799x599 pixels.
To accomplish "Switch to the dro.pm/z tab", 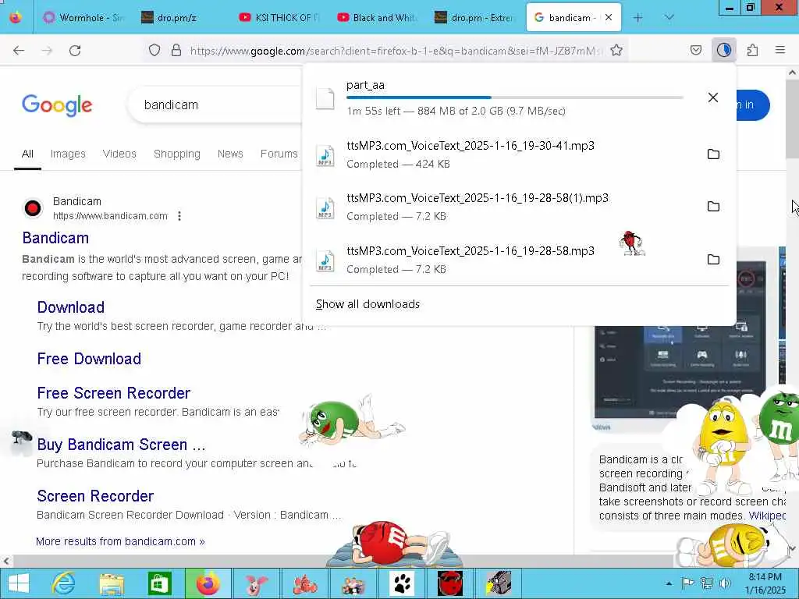I will (181, 18).
